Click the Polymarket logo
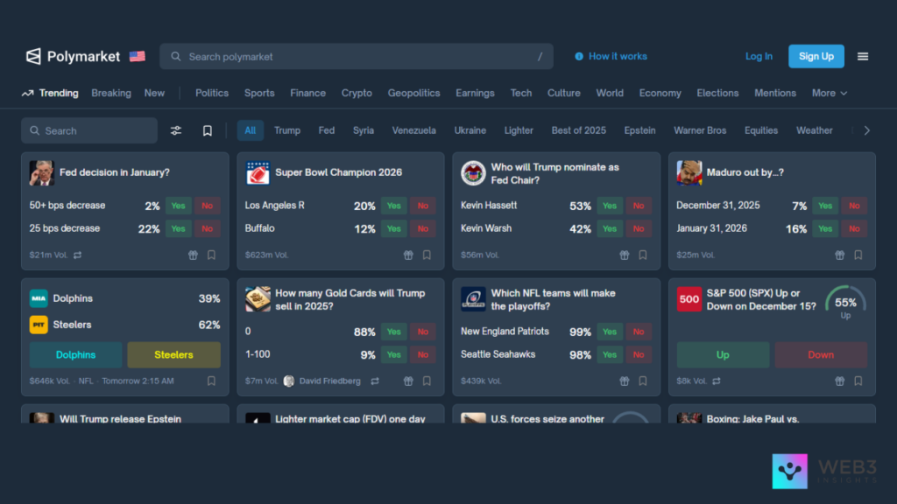 73,56
